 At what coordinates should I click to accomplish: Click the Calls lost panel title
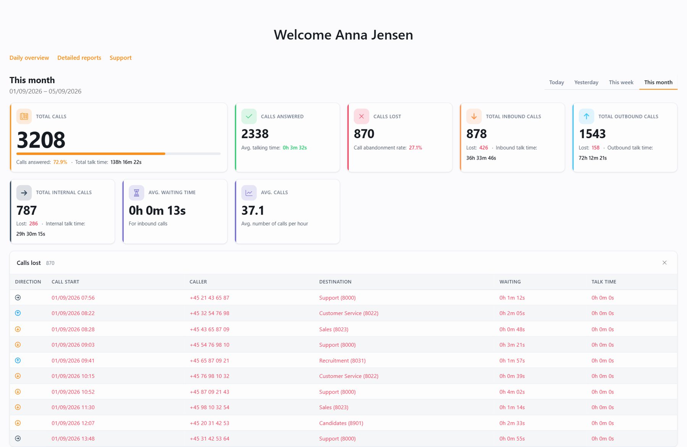point(29,263)
